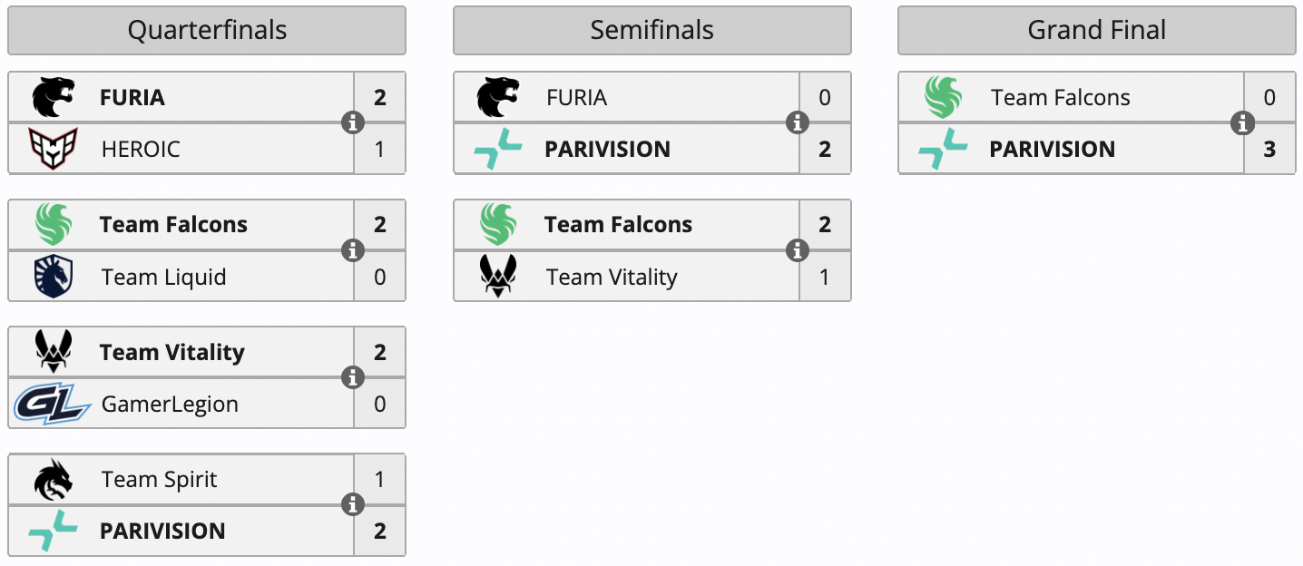Click the Team Falcons logo in Grand Final

click(943, 97)
